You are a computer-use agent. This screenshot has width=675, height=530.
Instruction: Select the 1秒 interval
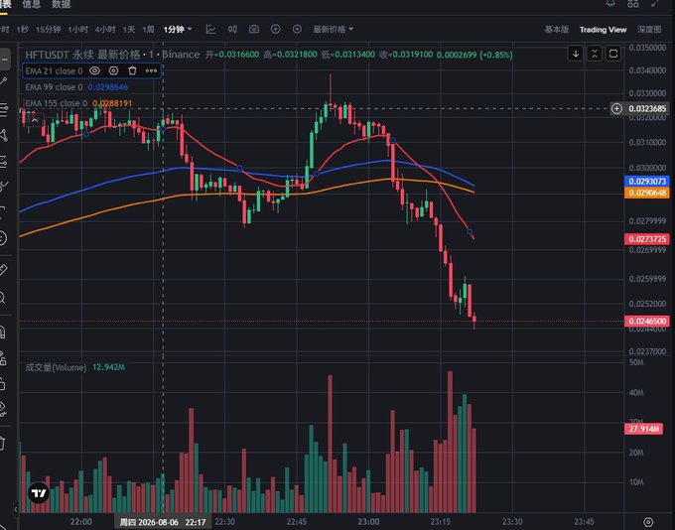[x=23, y=29]
